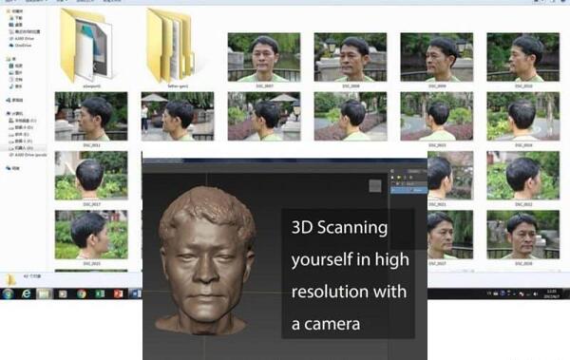This screenshot has height=360, width=570.
Task: Click the volume speaker tray icon
Action: point(536,294)
